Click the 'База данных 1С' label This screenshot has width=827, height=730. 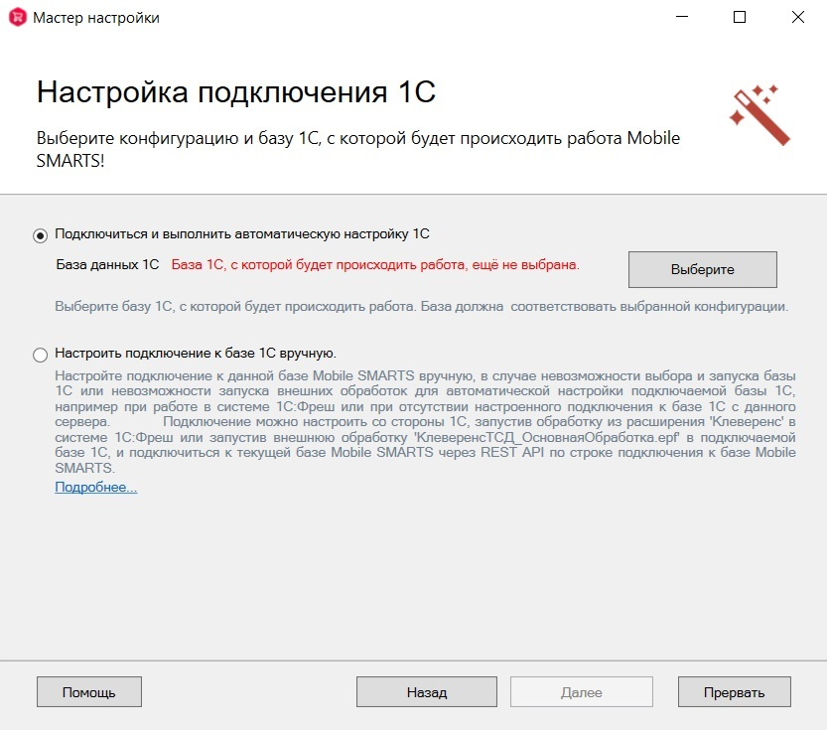point(107,265)
